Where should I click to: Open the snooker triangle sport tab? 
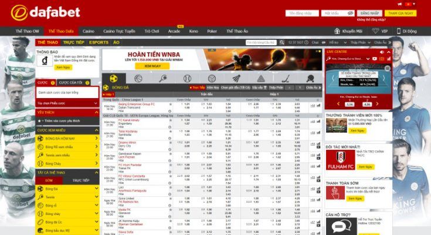pos(261,79)
